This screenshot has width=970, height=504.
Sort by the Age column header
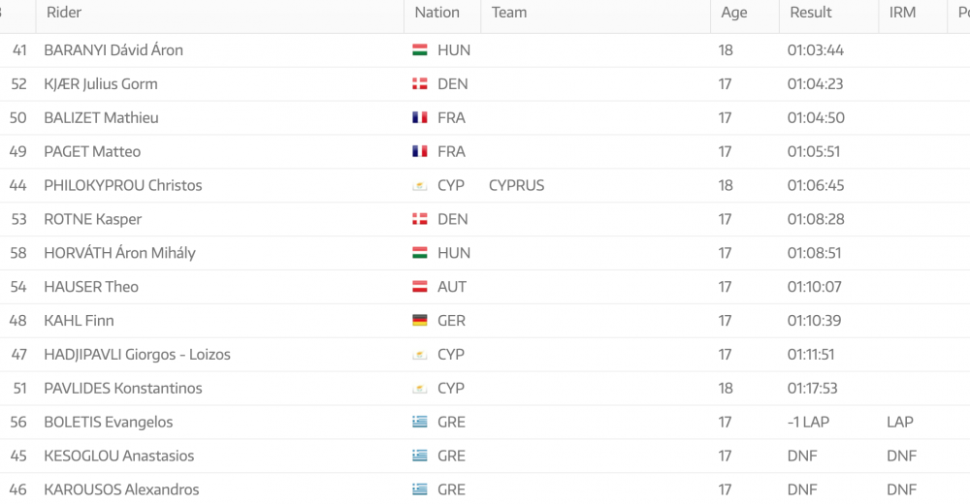(734, 13)
